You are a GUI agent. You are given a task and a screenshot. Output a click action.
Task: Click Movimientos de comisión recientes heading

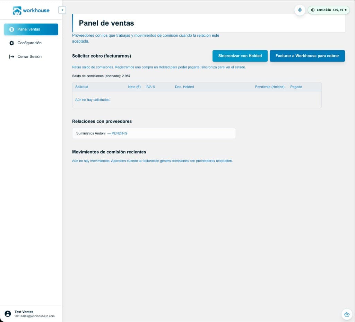(109, 152)
